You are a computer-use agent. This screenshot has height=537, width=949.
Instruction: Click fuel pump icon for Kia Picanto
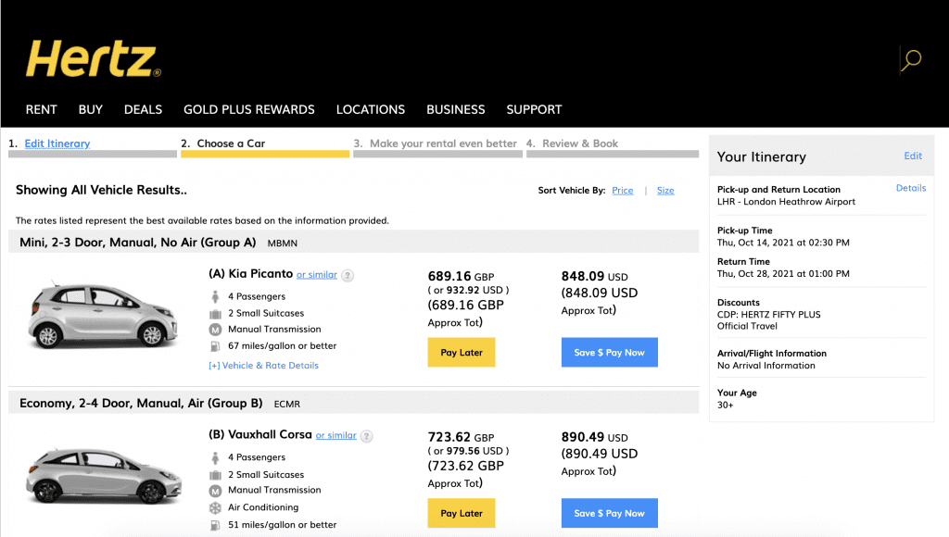215,346
